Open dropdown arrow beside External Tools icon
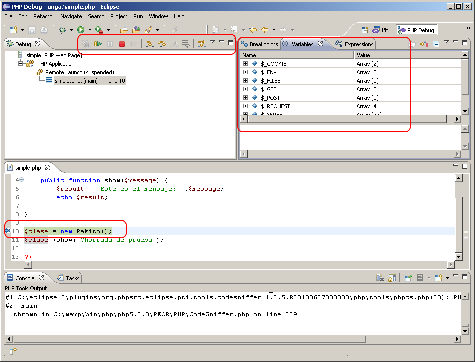The height and width of the screenshot is (362, 475). tap(108, 30)
